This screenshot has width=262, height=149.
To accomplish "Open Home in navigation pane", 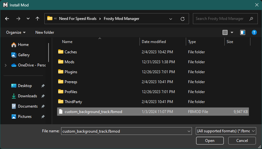I will pos(20,45).
